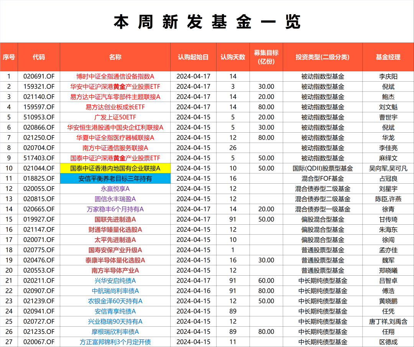Viewport: 414px width, 347px height.
Task: Click fund code 159321.OF
Action: point(39,87)
